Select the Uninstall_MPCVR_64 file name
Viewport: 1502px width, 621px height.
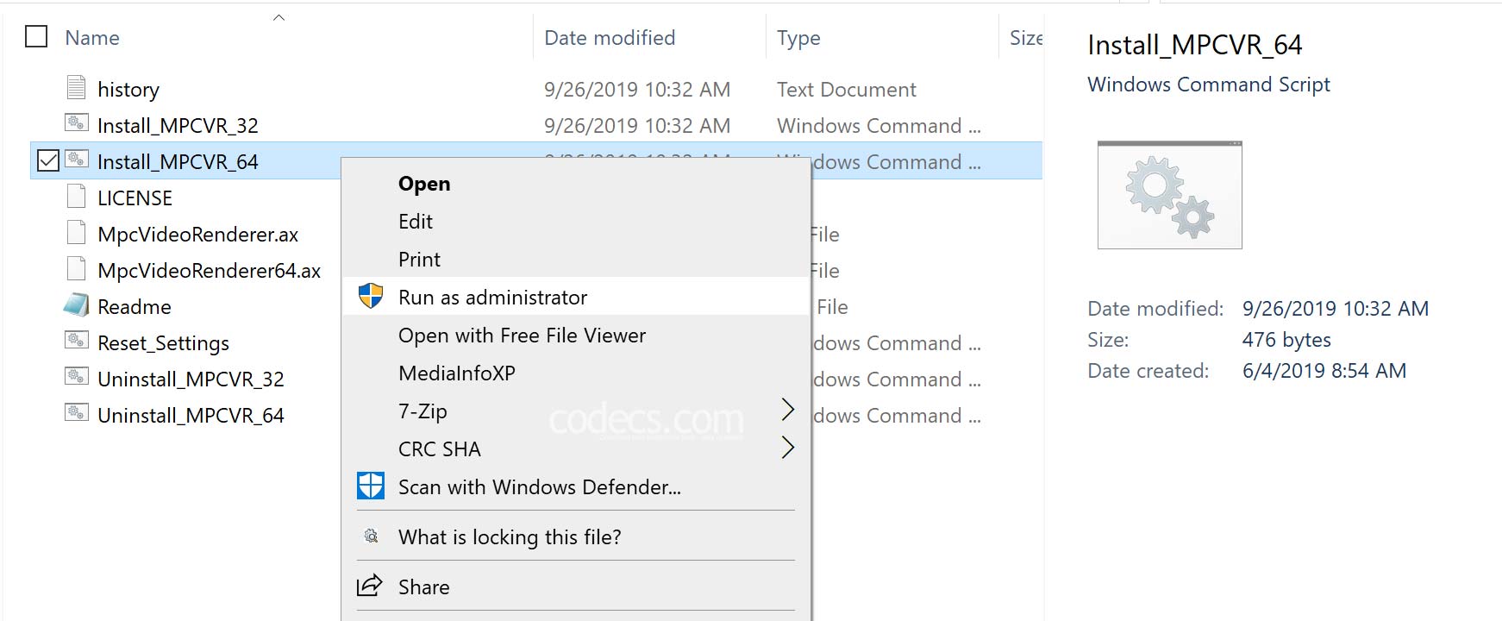click(x=191, y=416)
